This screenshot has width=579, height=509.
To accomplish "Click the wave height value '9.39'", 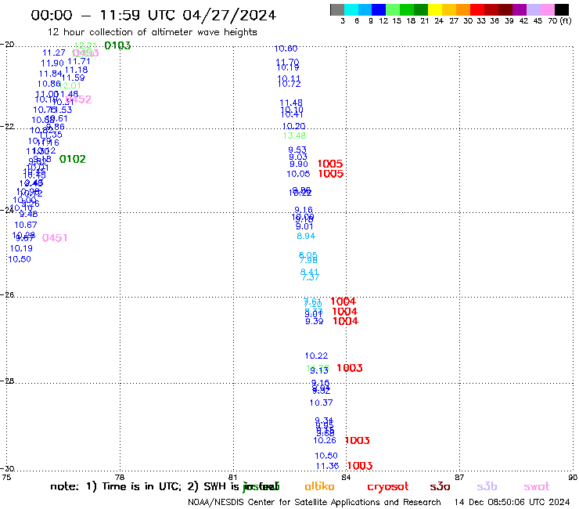I will pyautogui.click(x=315, y=321).
